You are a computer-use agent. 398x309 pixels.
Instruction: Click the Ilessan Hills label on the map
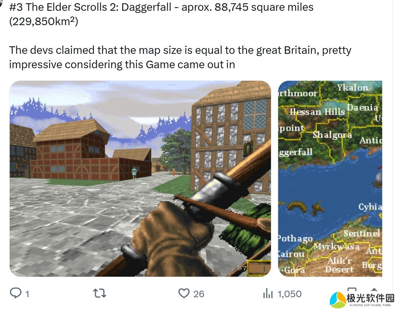[317, 112]
